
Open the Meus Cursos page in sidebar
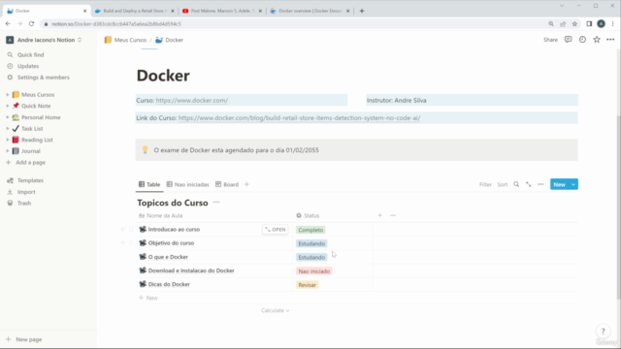tap(38, 95)
